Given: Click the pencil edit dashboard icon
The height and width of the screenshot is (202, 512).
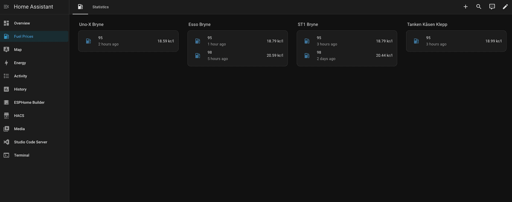Looking at the screenshot, I should (505, 7).
